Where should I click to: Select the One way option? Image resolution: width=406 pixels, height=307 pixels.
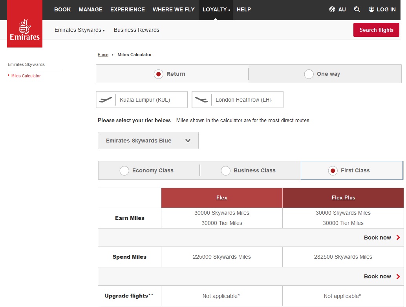(309, 74)
